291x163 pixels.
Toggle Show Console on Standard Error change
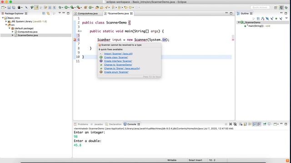[259, 124]
